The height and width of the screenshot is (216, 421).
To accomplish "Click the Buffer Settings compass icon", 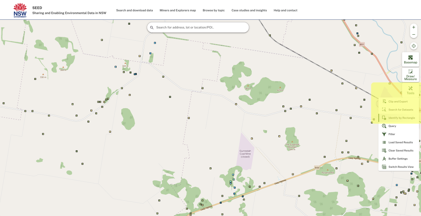I will tap(384, 159).
